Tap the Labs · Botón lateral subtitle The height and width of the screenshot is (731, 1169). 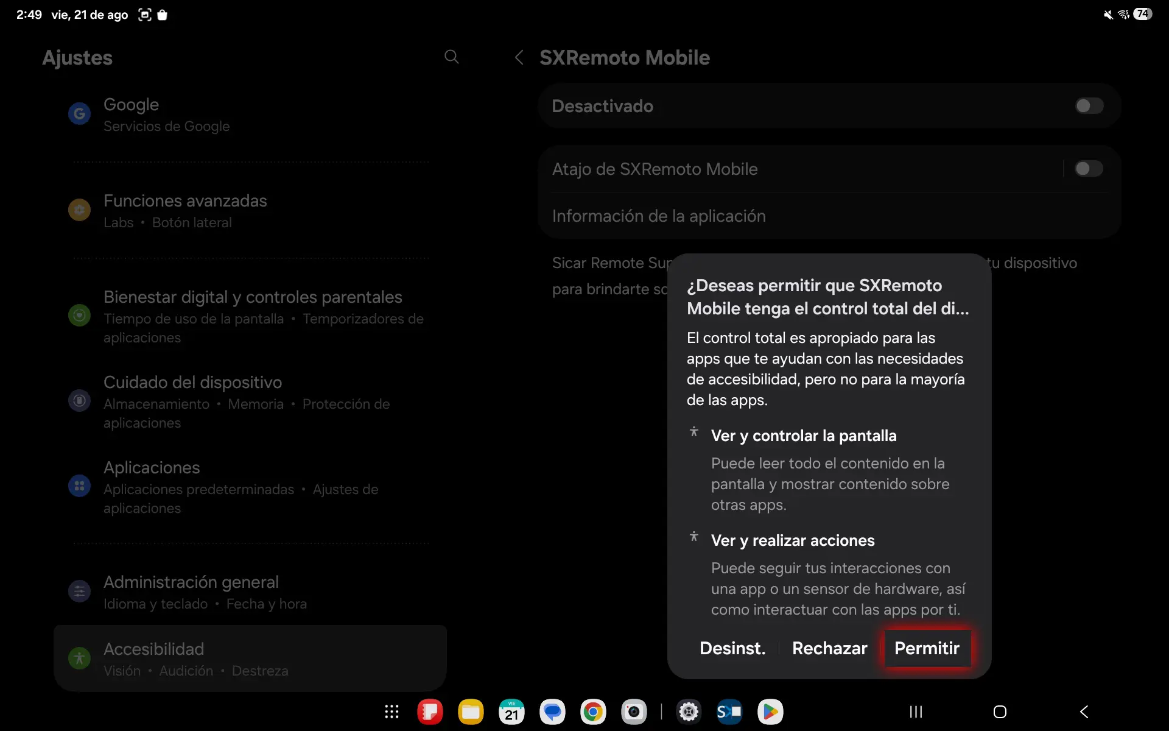tap(167, 222)
